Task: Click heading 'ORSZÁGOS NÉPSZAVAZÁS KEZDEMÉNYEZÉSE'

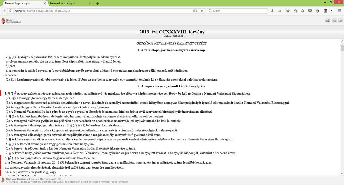Action: pos(171,43)
